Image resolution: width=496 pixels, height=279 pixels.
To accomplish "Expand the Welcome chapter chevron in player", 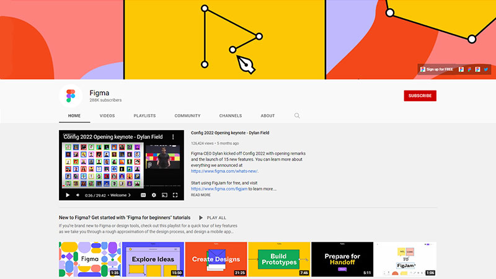I will click(x=130, y=195).
